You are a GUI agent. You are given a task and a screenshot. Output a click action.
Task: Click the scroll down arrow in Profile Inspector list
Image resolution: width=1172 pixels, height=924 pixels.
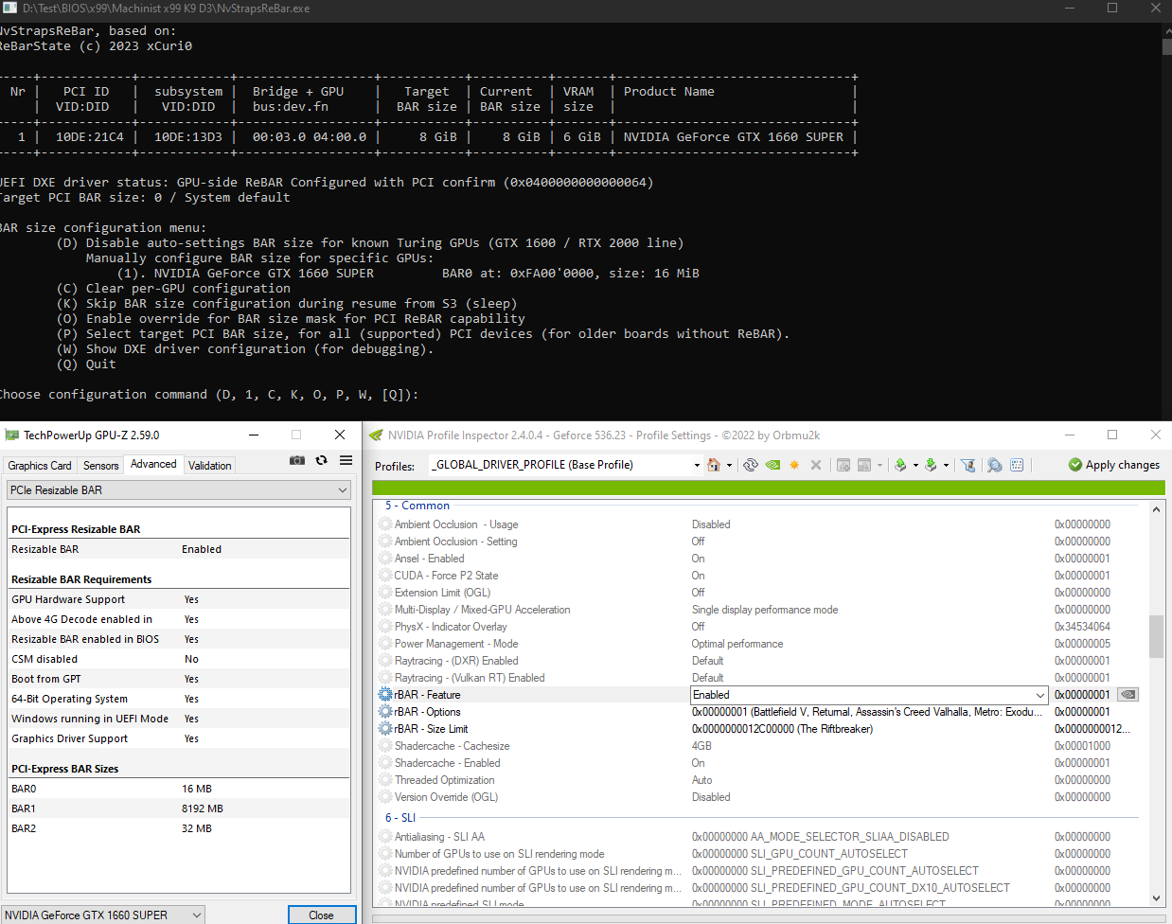click(1156, 898)
